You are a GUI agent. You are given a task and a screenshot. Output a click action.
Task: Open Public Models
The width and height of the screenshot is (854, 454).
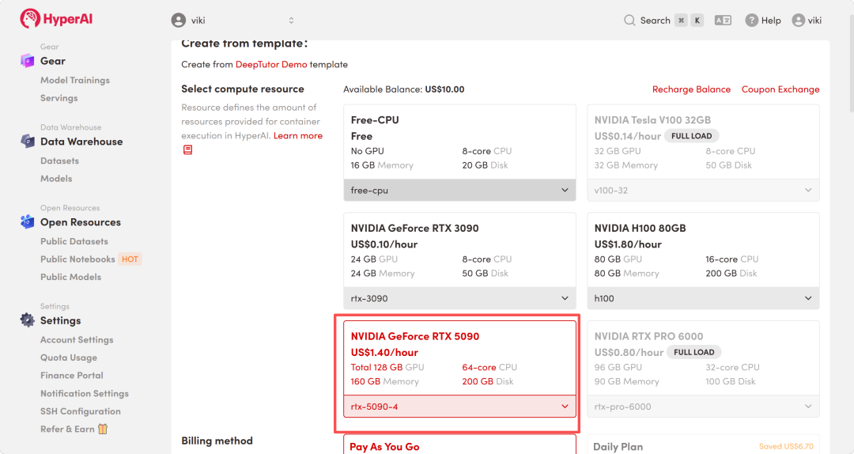(x=71, y=277)
